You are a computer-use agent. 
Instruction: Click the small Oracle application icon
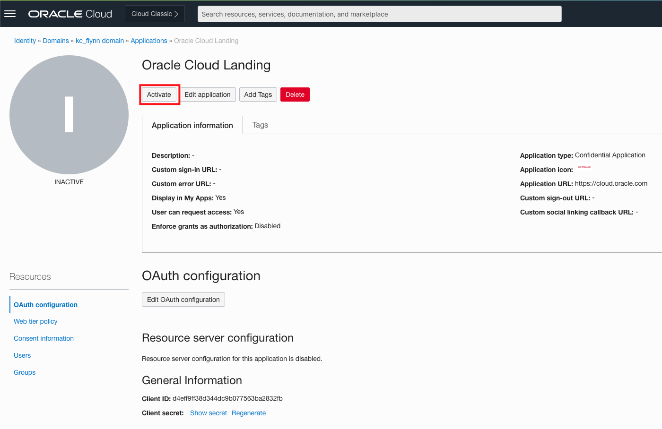584,167
